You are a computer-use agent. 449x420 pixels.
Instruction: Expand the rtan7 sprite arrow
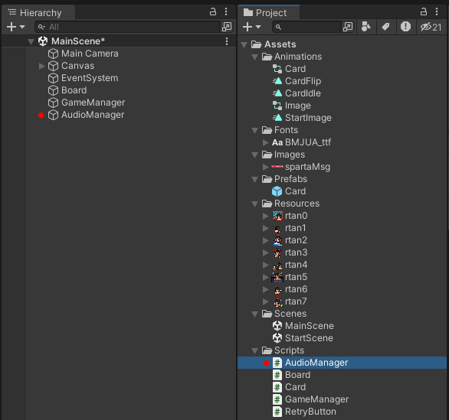266,302
